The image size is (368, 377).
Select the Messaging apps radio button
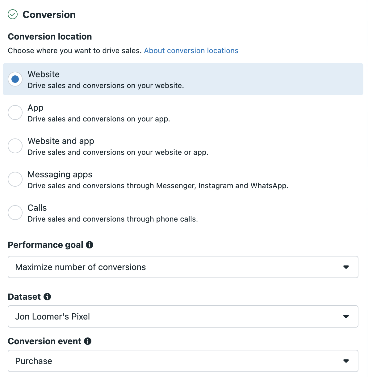click(x=15, y=179)
